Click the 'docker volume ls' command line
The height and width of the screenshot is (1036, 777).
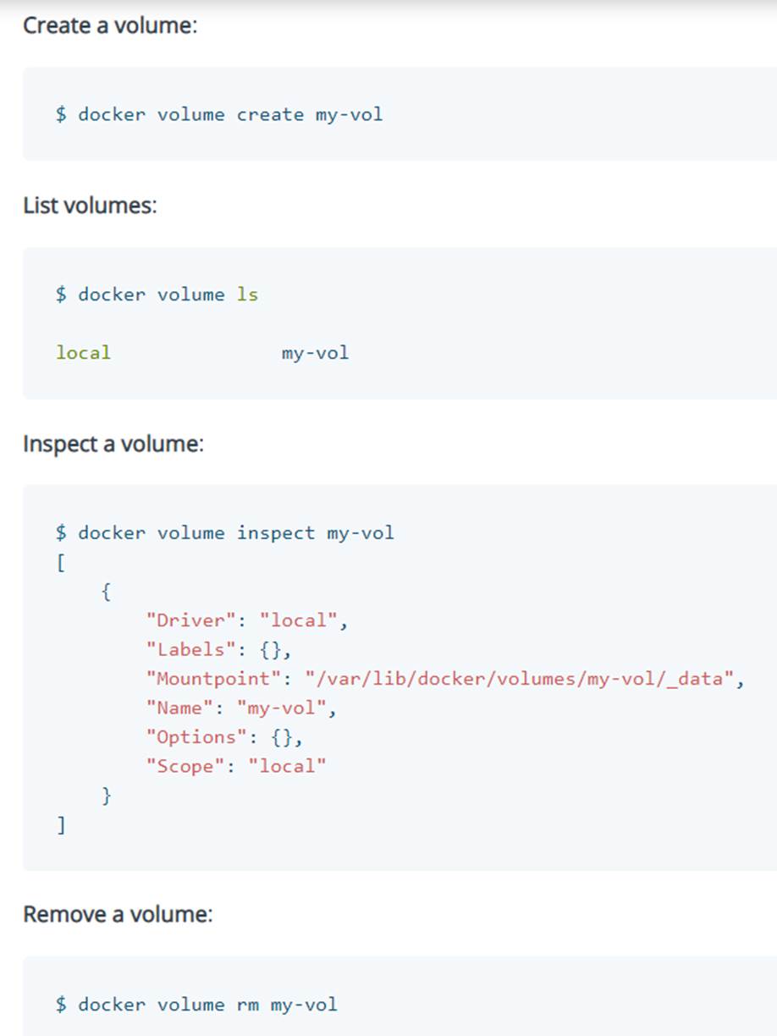(x=157, y=295)
